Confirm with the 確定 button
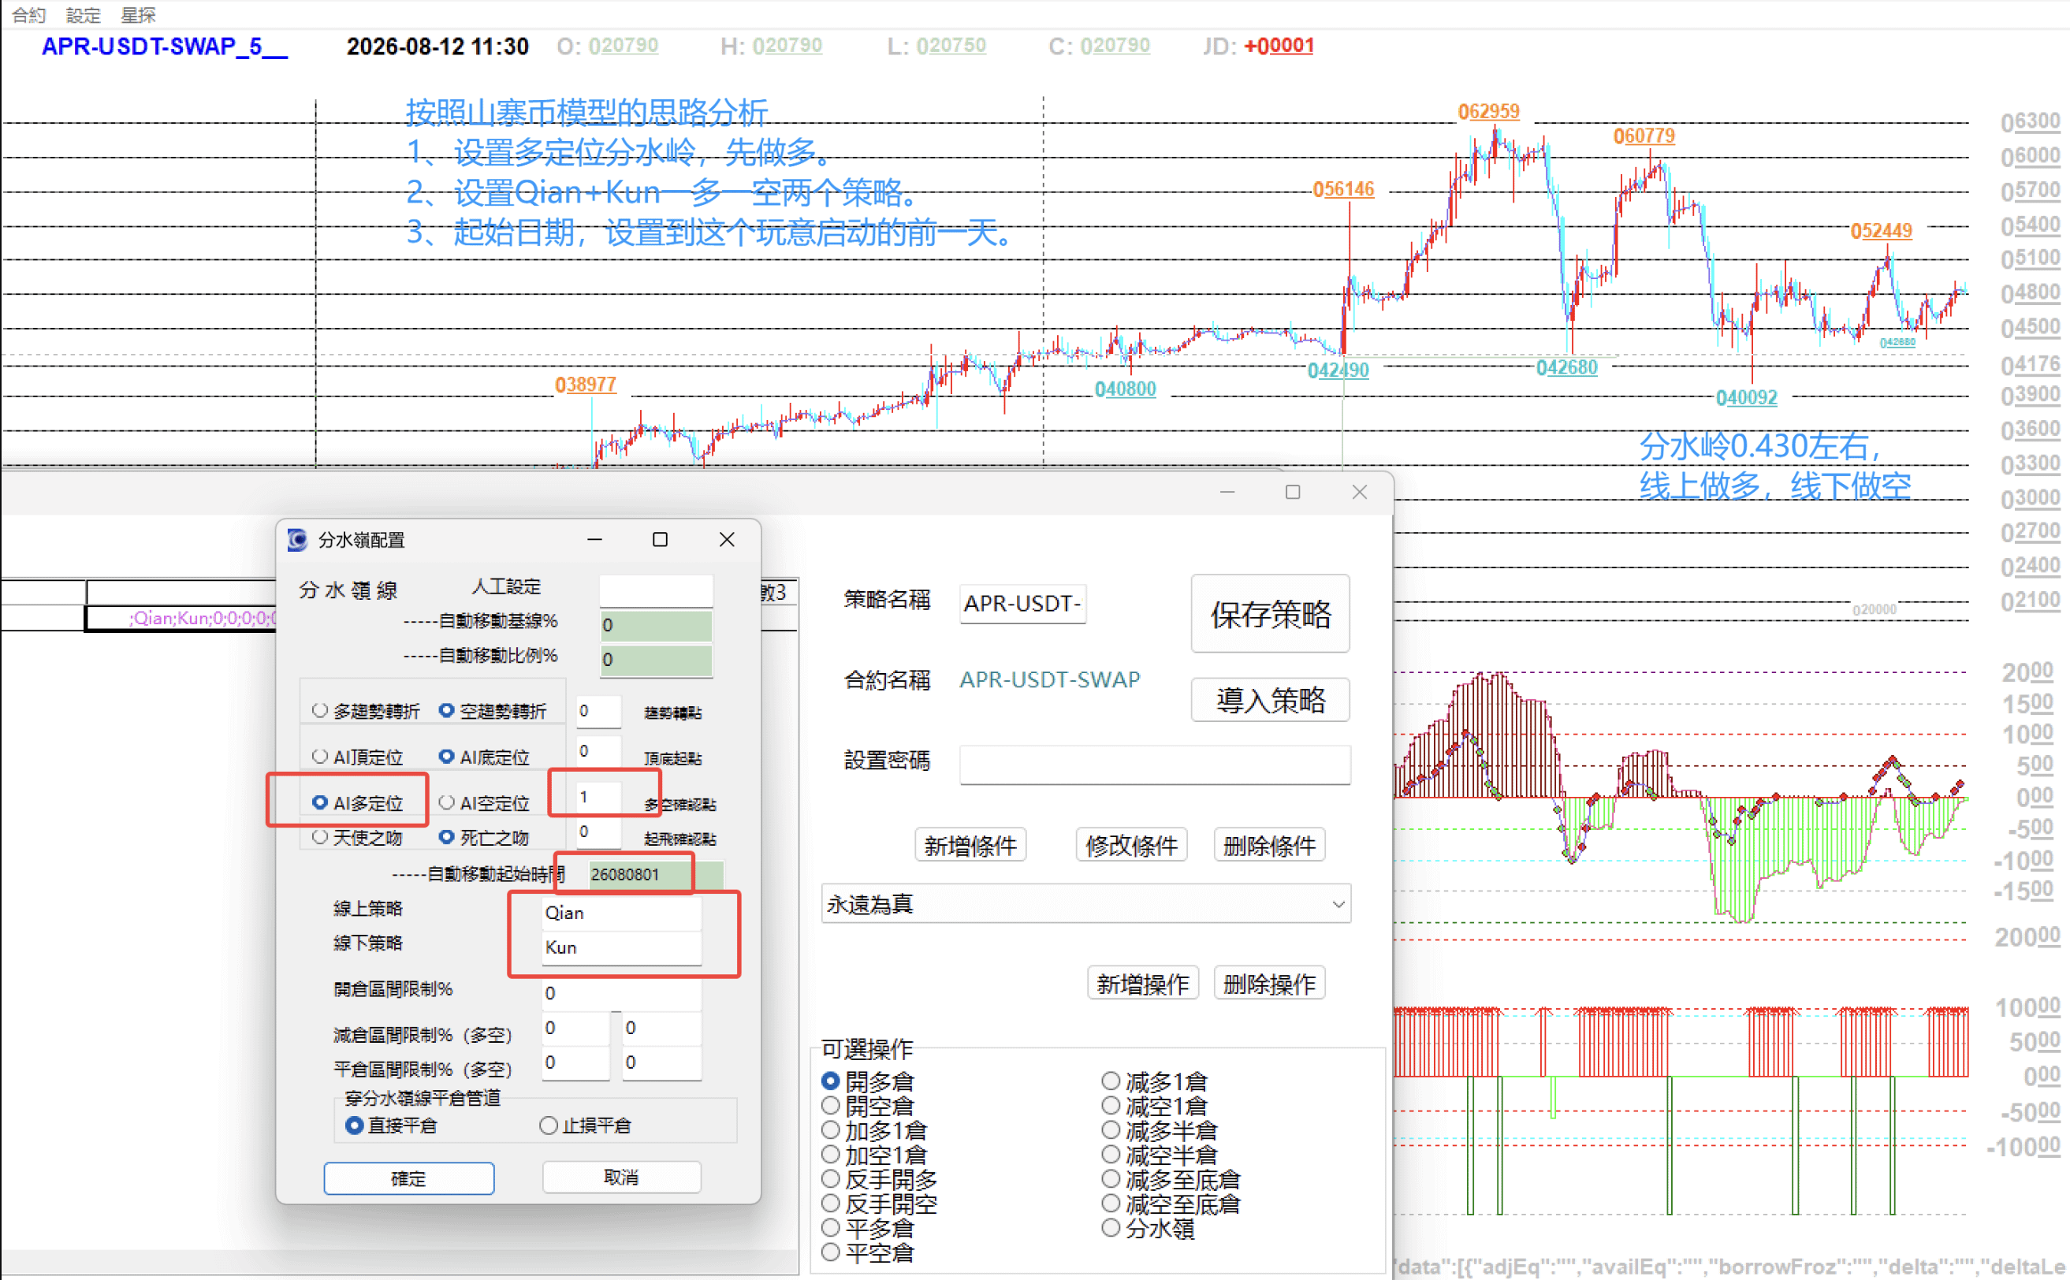 coord(408,1178)
